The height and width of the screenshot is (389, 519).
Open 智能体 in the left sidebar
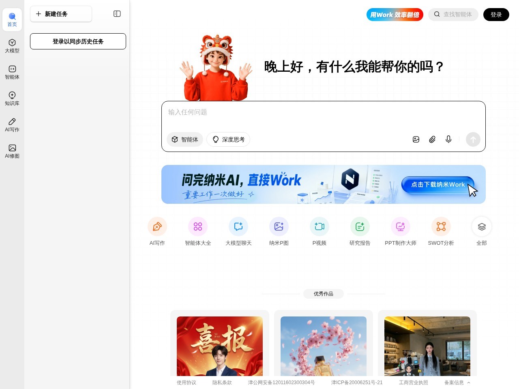pos(12,73)
